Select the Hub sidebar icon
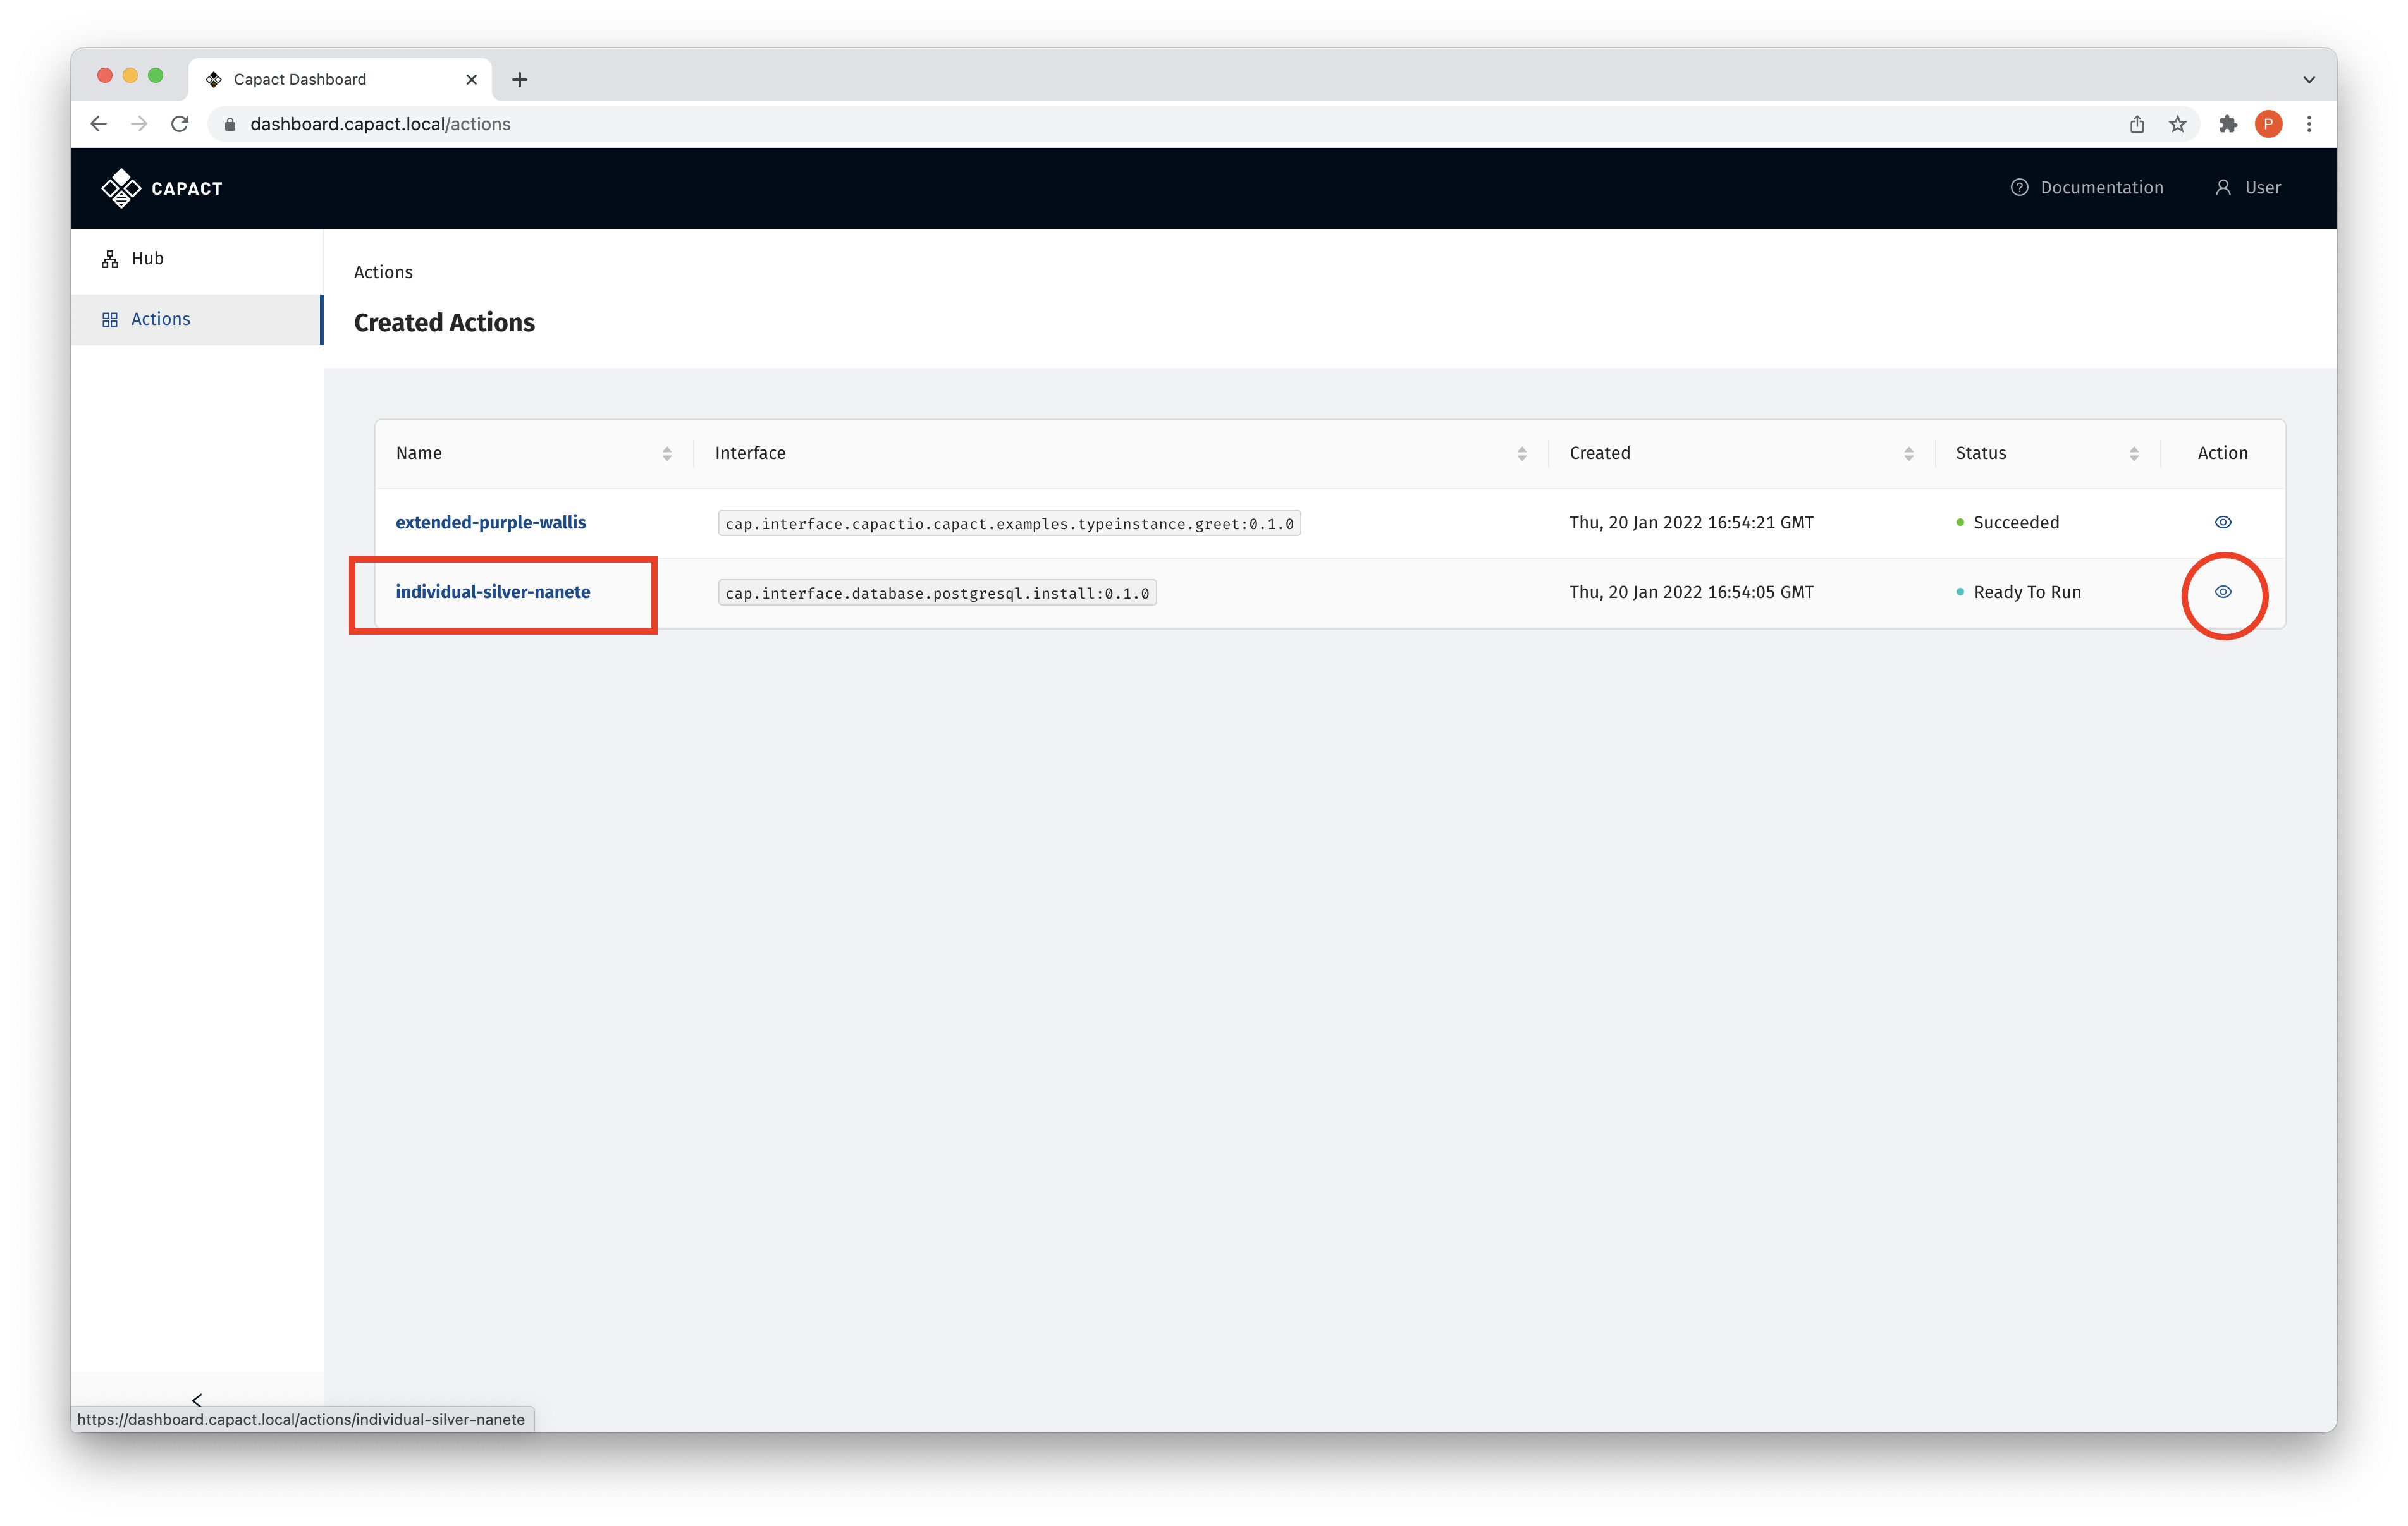This screenshot has width=2408, height=1526. 110,257
